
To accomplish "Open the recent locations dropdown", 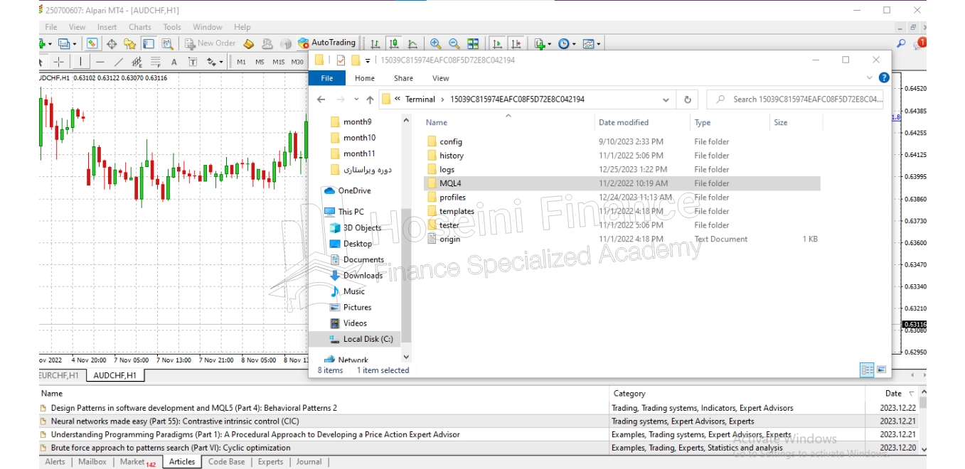I will (356, 99).
